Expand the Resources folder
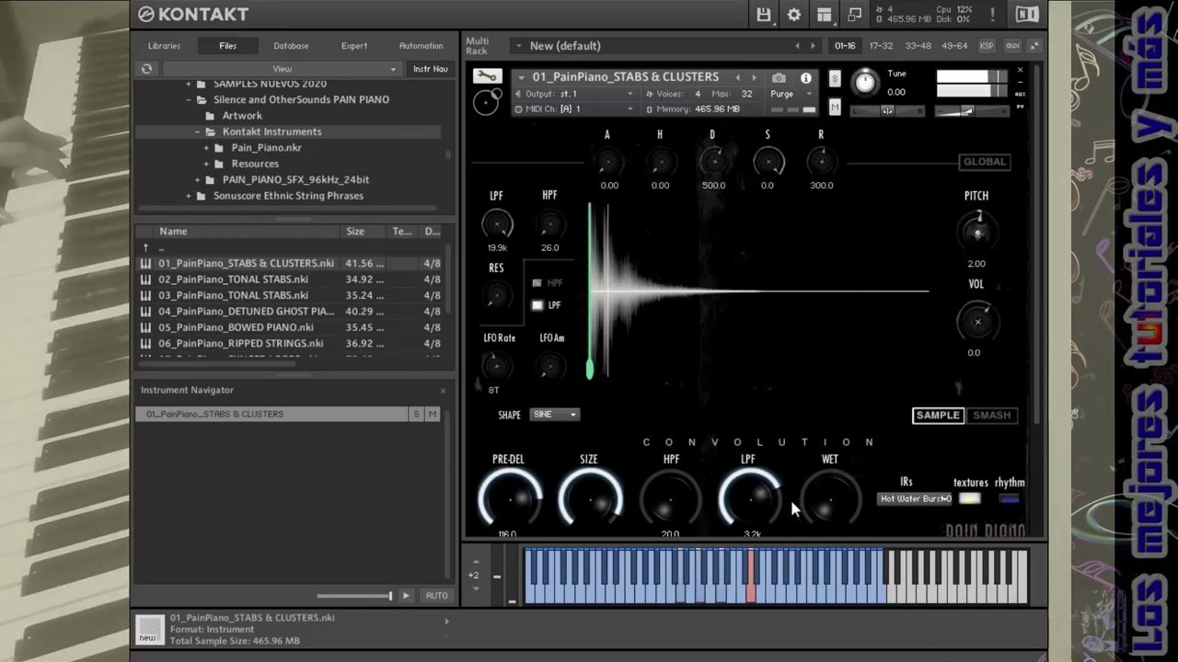Viewport: 1178px width, 662px height. coord(206,164)
